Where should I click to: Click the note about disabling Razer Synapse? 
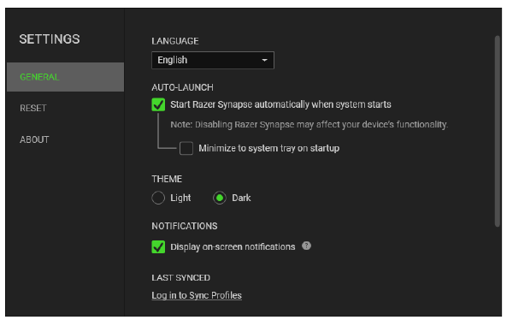[310, 125]
